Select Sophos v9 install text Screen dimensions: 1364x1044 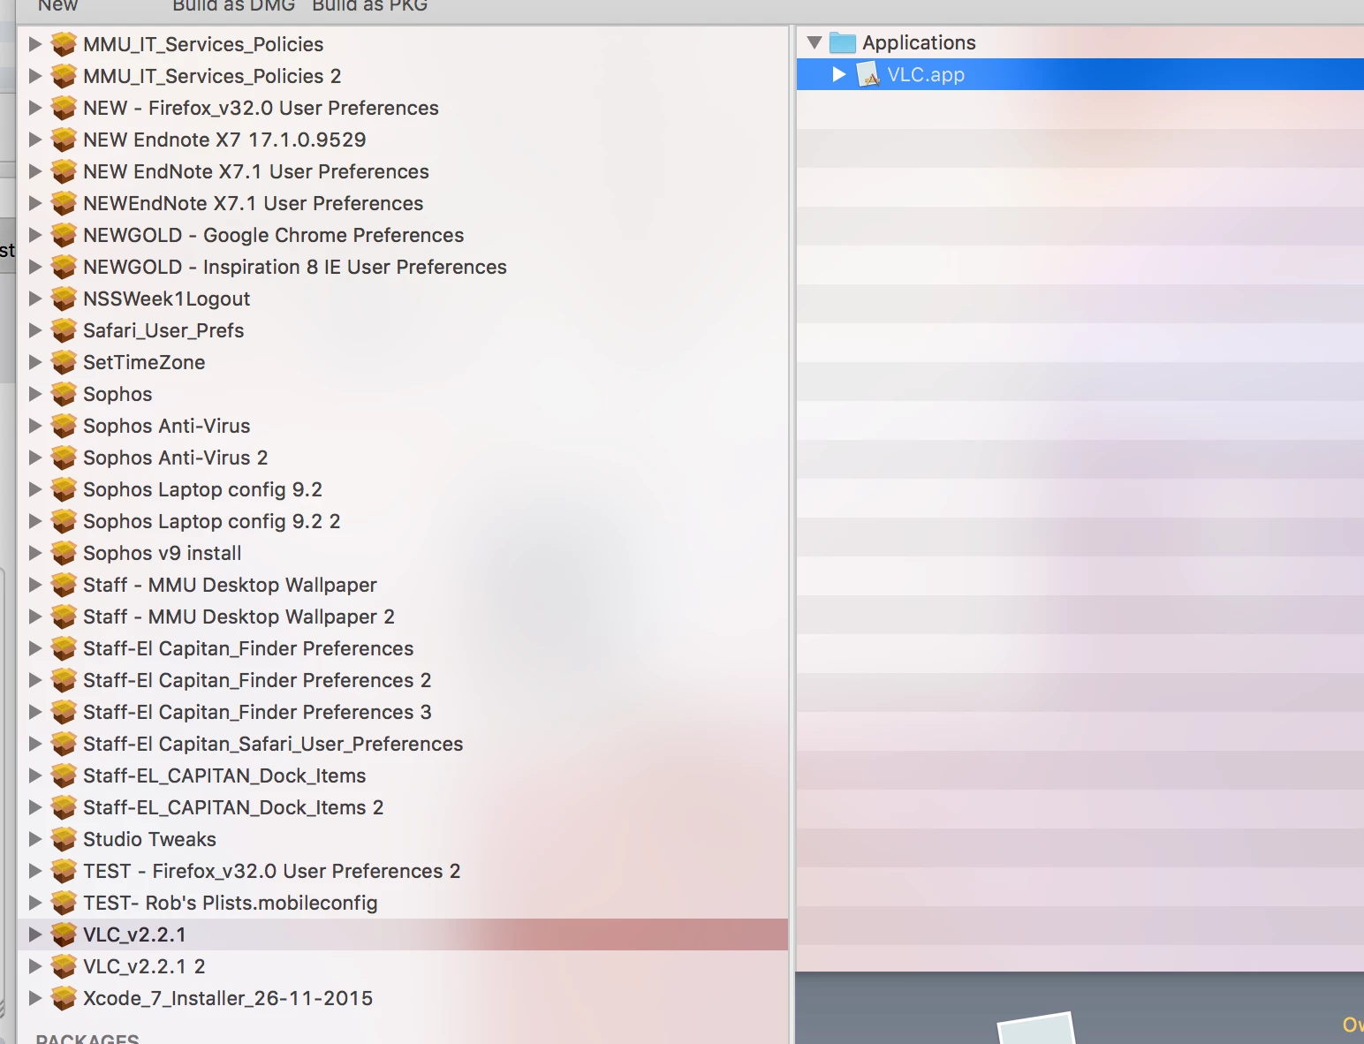[x=163, y=553]
